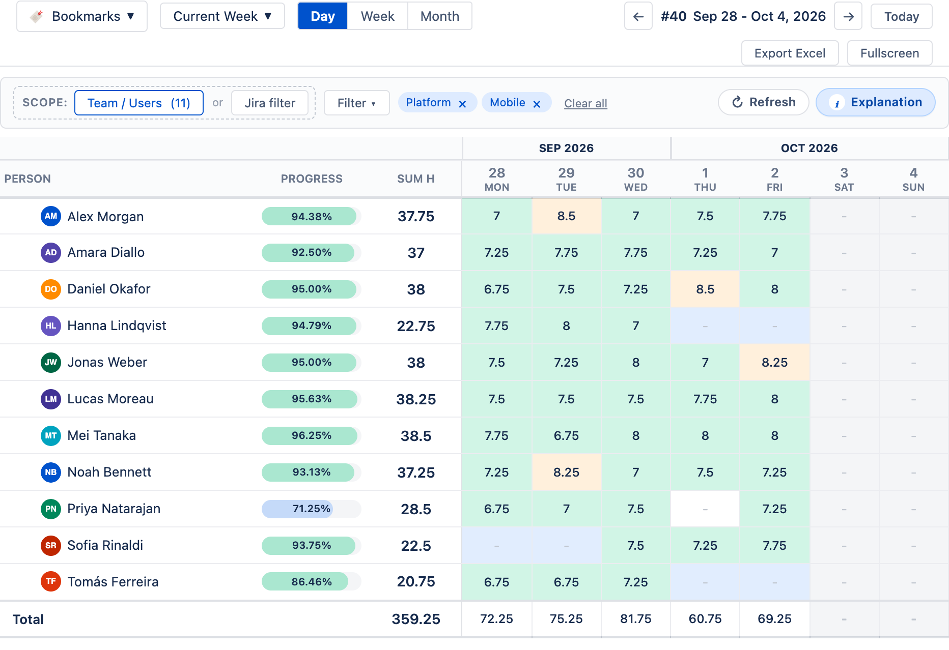949x650 pixels.
Task: Click the SEP 2026 month header
Action: (566, 148)
